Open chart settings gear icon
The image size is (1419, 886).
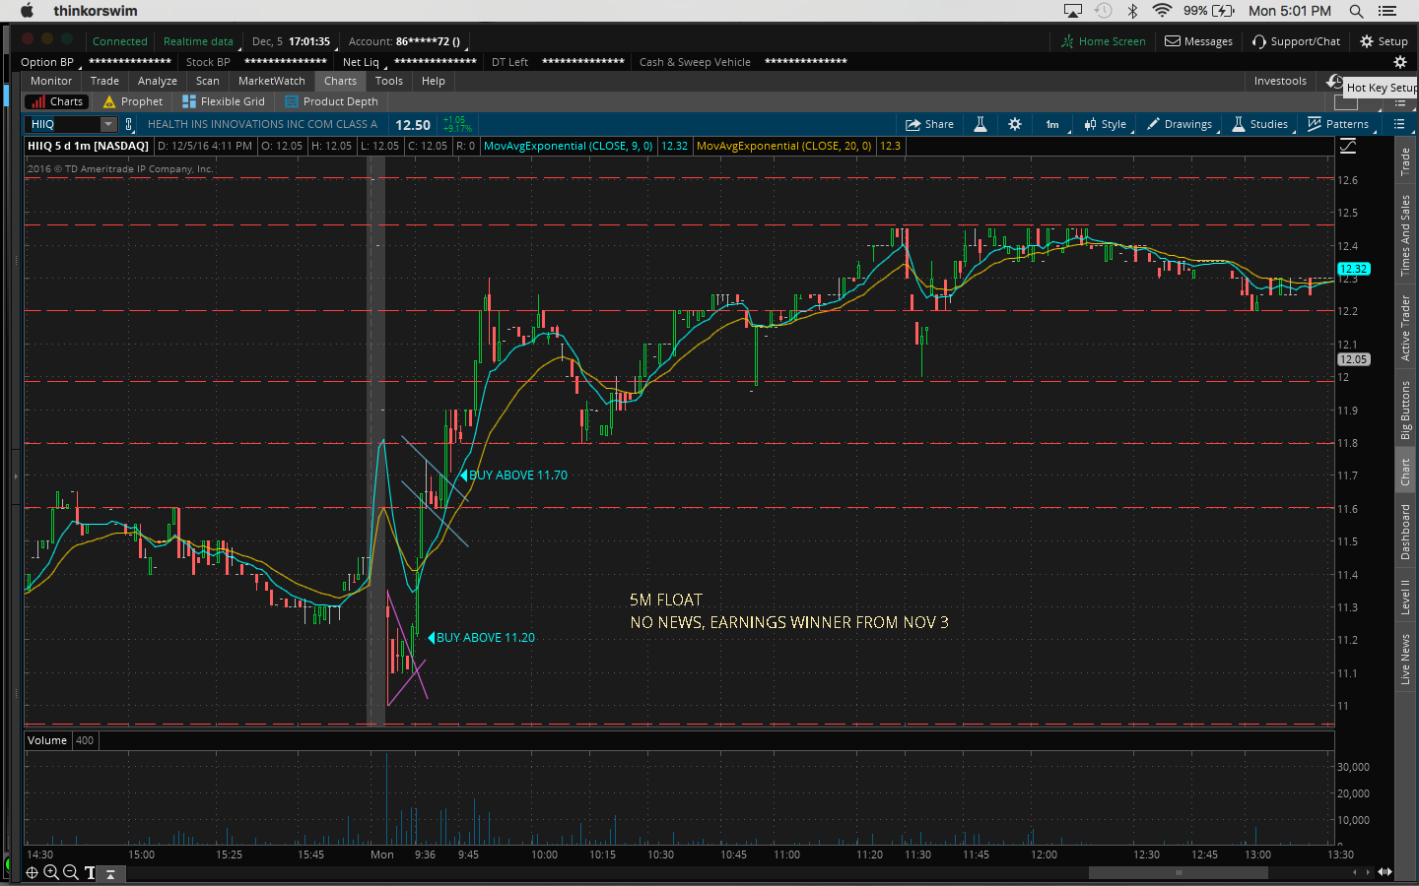click(x=1015, y=124)
